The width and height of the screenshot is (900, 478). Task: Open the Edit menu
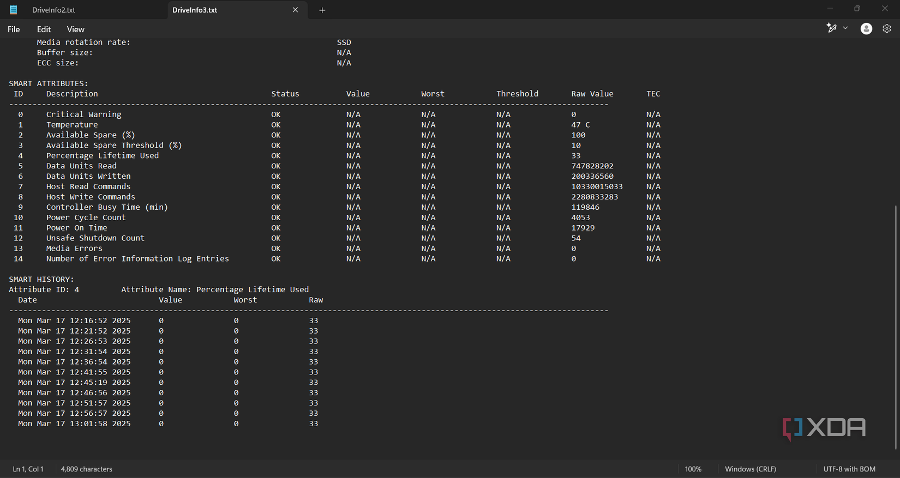coord(44,29)
